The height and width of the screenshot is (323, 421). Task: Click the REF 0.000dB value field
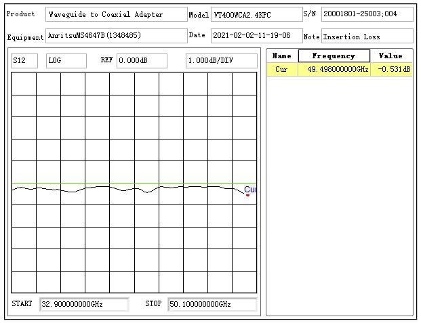pos(141,61)
